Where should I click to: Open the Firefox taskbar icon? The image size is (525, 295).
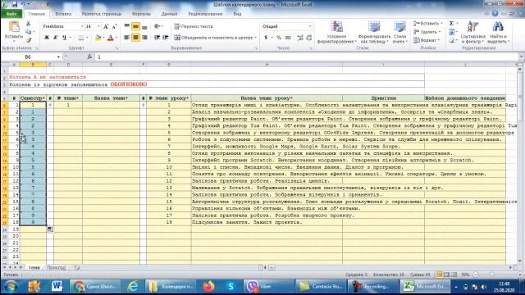[208, 287]
